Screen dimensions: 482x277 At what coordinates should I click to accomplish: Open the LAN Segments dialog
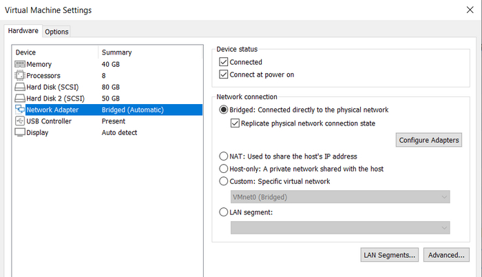[389, 255]
